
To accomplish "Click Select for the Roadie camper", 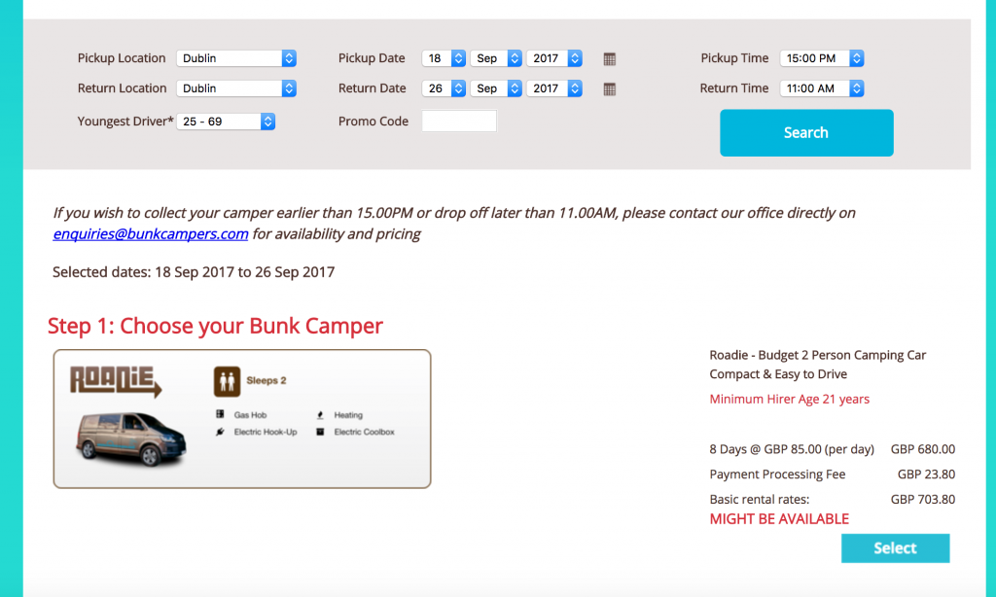I will (x=895, y=548).
